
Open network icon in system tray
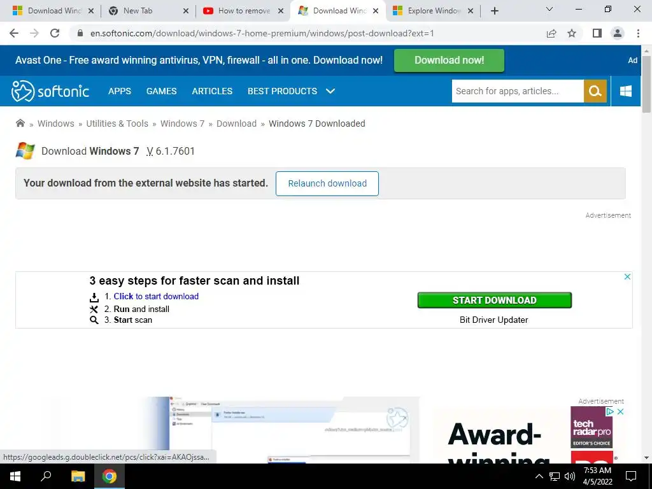click(555, 476)
